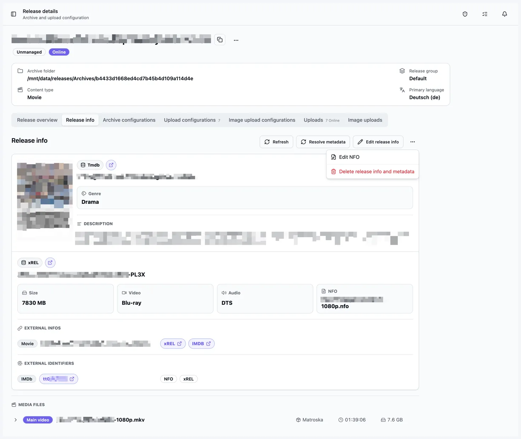Open the Archive configurations tab
This screenshot has height=439, width=521.
tap(129, 120)
